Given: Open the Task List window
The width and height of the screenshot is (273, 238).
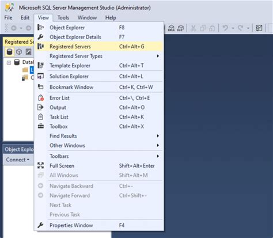Looking at the screenshot, I should pyautogui.click(x=99, y=117).
